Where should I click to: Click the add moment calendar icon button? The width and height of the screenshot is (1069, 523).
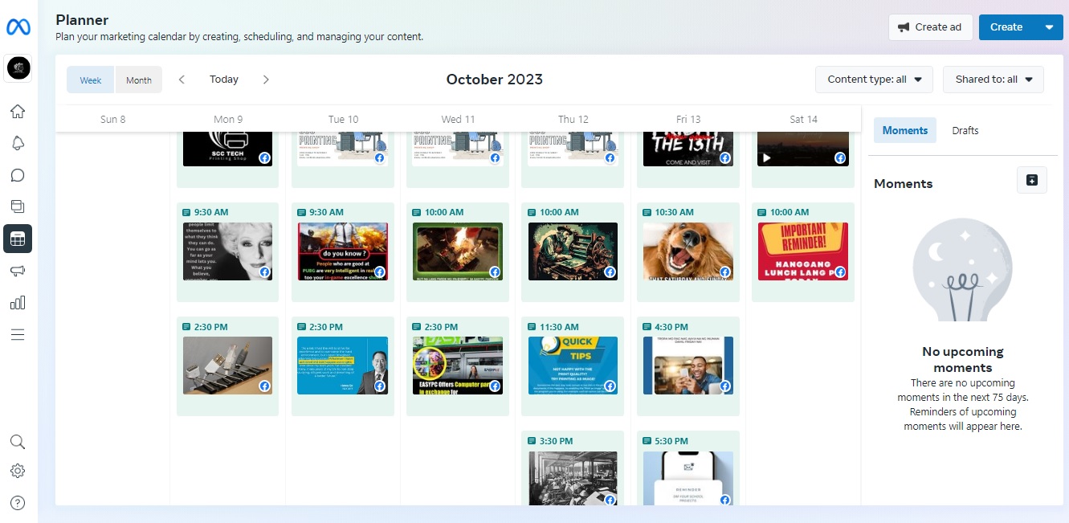pyautogui.click(x=1032, y=180)
